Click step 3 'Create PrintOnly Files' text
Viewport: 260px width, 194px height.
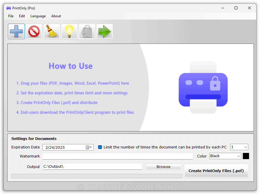coord(57,103)
